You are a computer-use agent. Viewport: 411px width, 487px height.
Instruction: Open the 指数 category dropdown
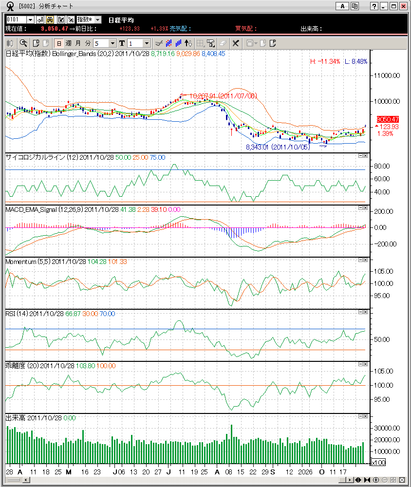click(97, 19)
